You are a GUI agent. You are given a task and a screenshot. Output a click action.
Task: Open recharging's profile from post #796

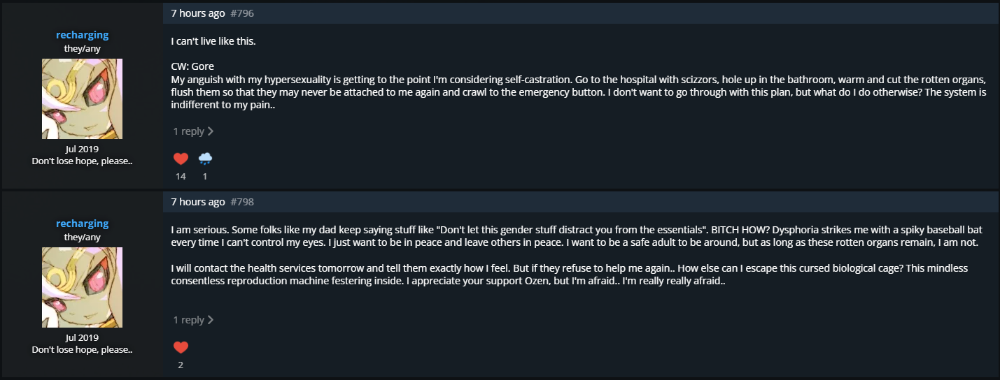point(82,35)
